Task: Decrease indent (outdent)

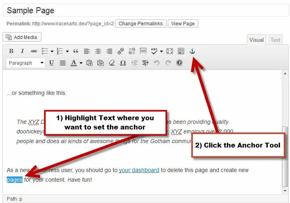Action: click(134, 63)
